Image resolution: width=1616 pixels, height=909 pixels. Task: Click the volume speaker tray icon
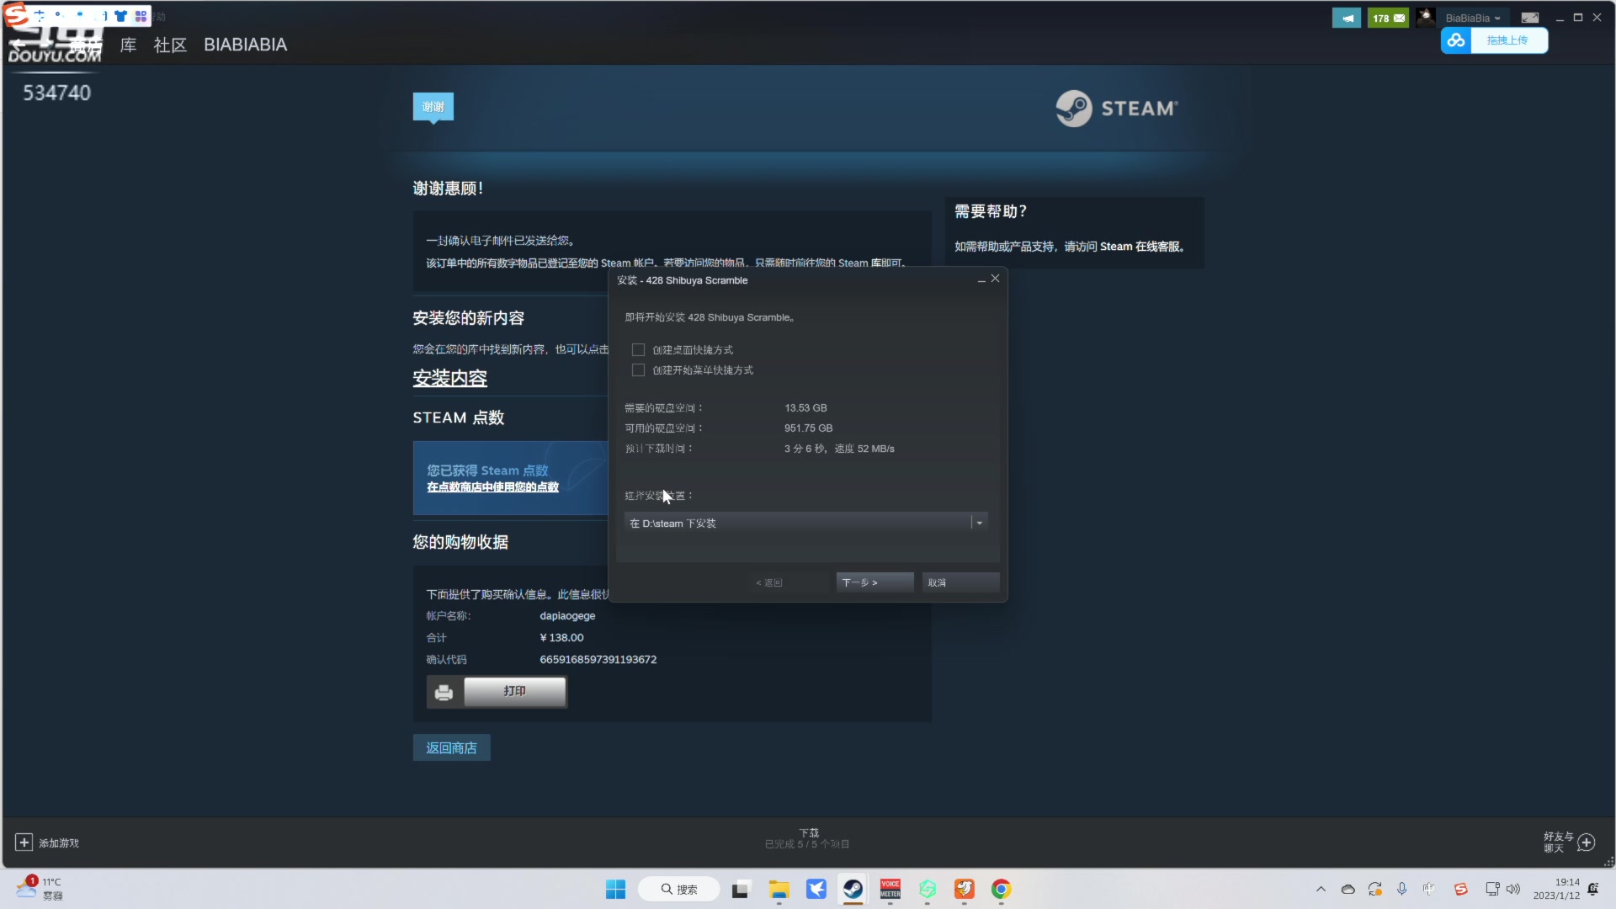coord(1513,890)
